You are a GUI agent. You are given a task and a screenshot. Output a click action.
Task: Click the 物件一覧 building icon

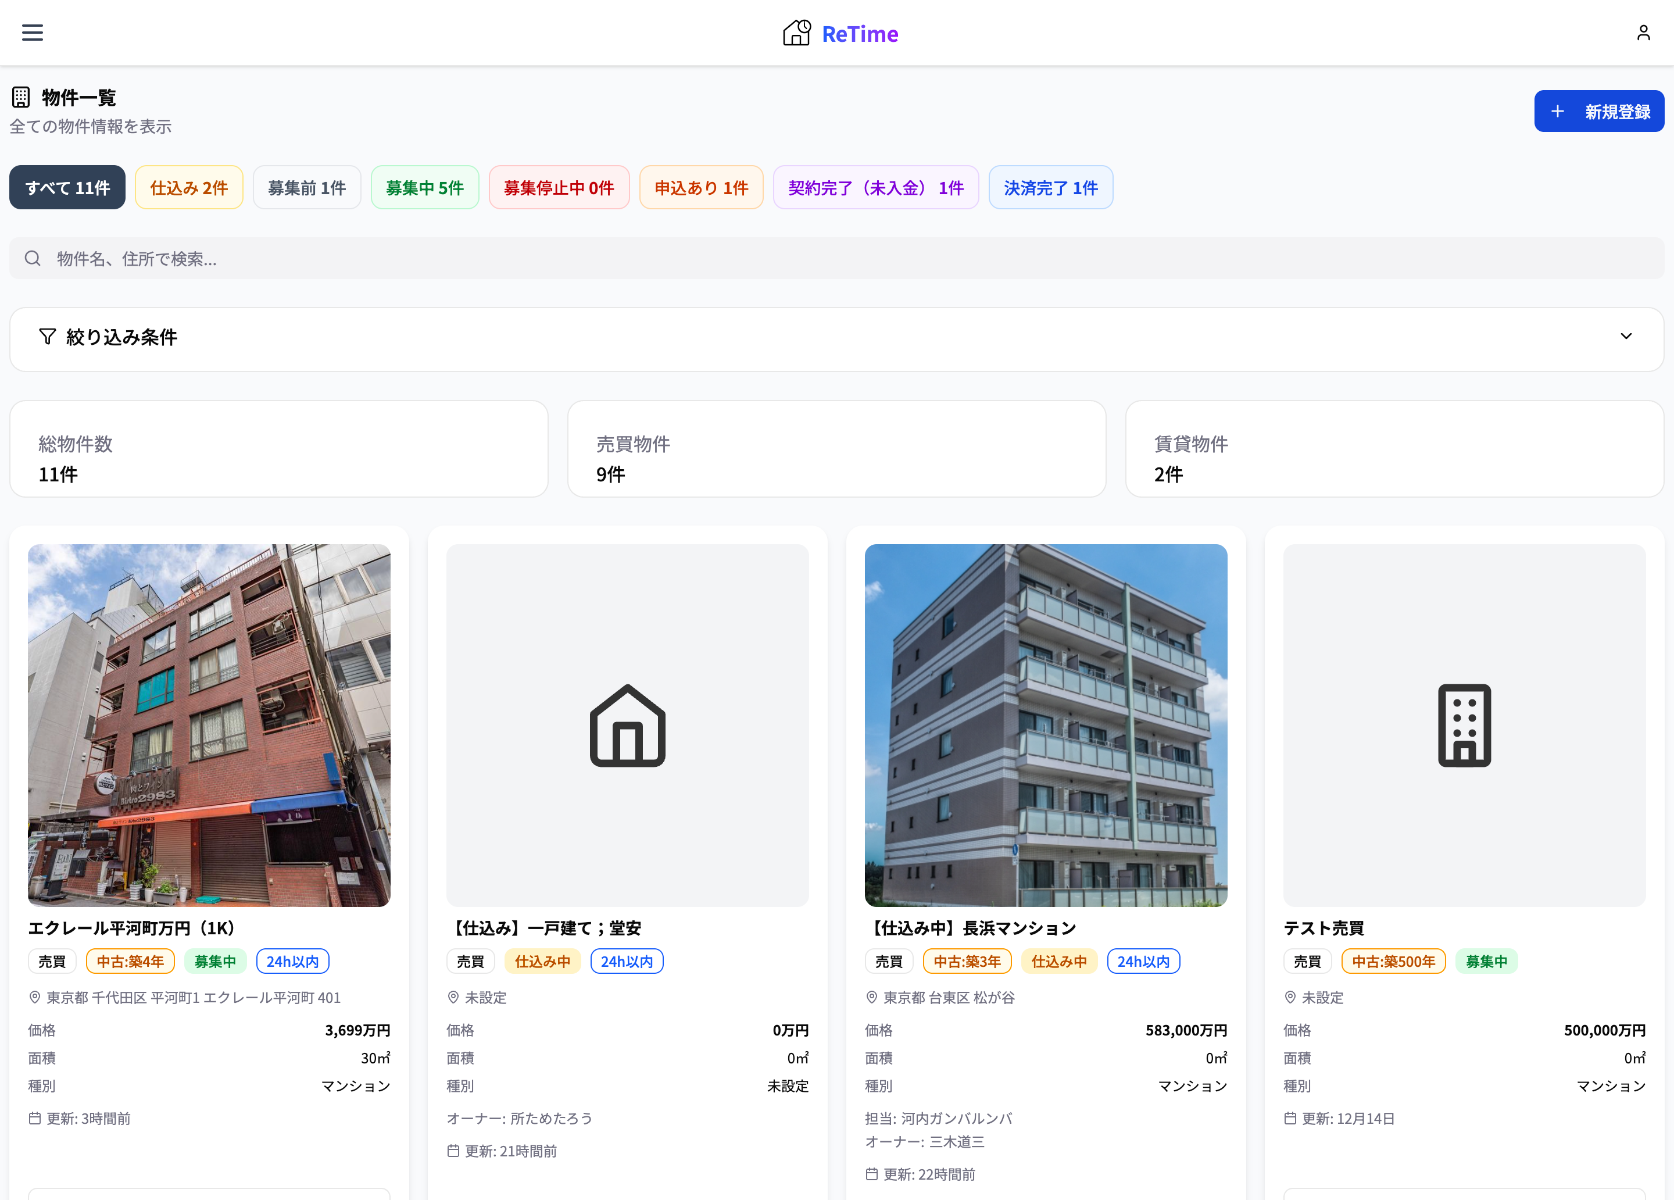pyautogui.click(x=21, y=97)
